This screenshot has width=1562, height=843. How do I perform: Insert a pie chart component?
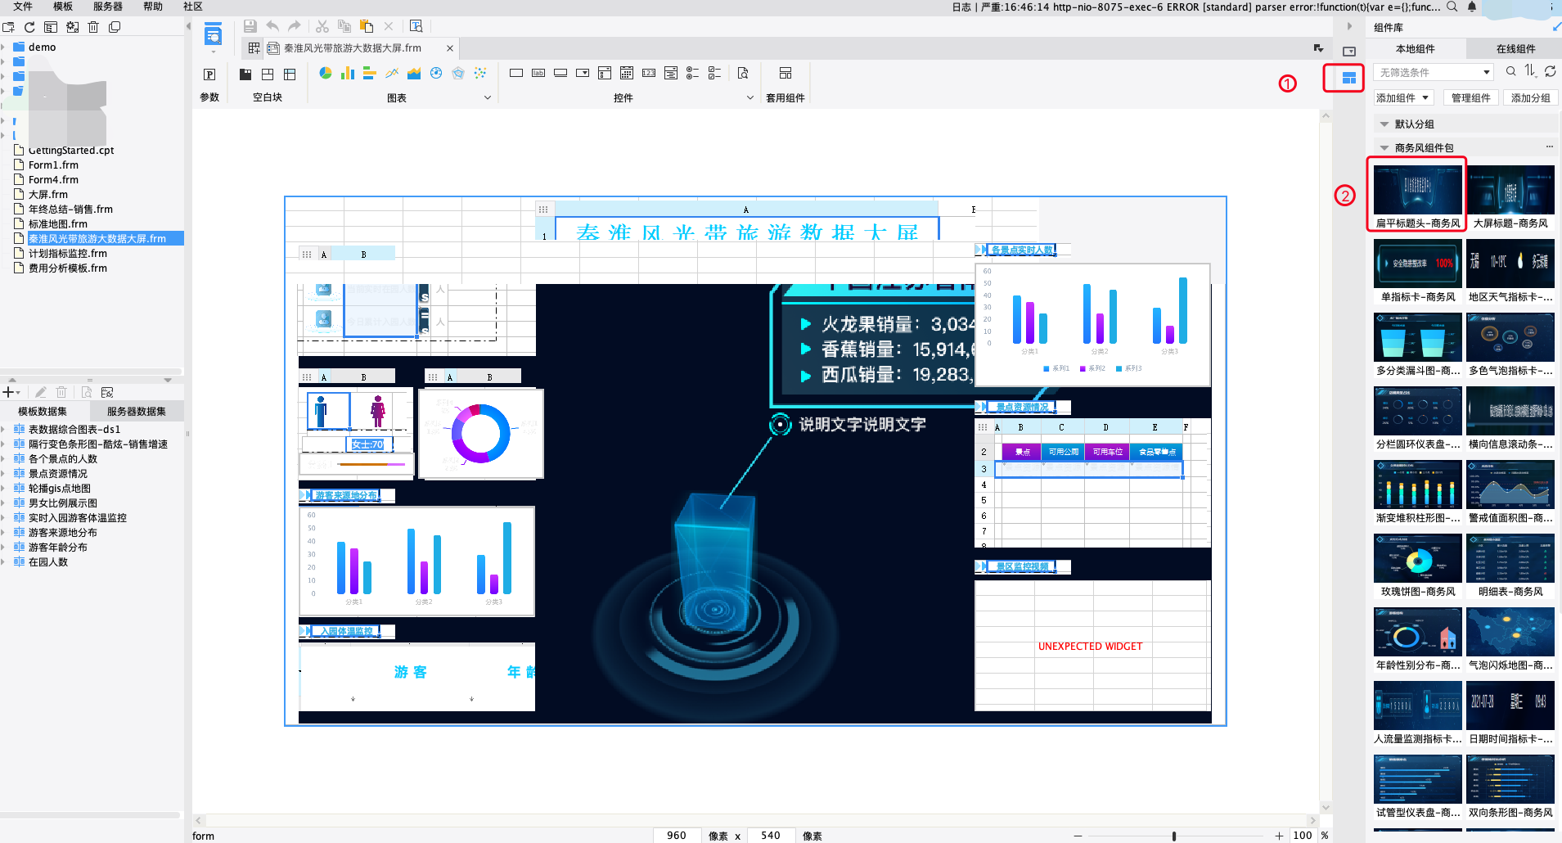click(x=326, y=74)
